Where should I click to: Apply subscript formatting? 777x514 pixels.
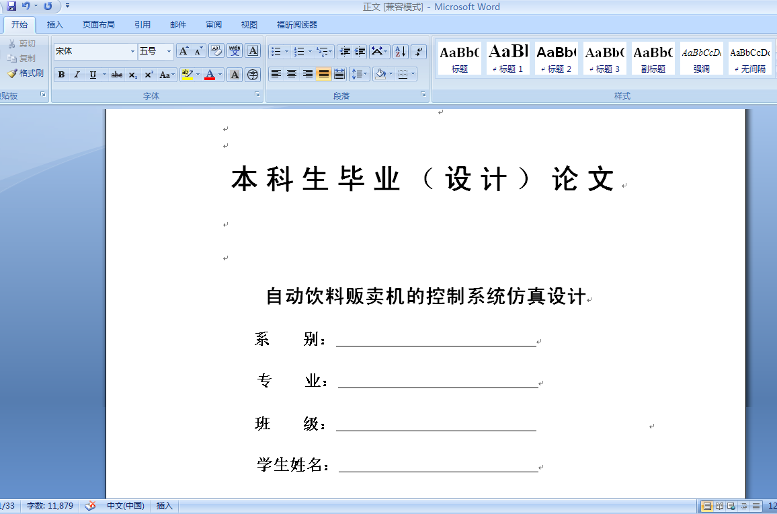pos(133,75)
